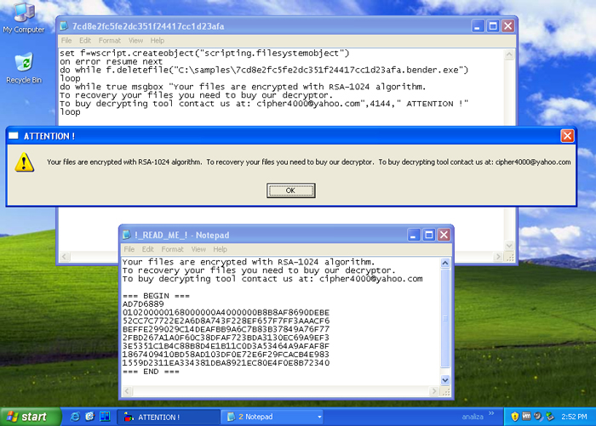Close the !_READ_ME_! Notepad window
This screenshot has height=426, width=596.
[x=444, y=235]
